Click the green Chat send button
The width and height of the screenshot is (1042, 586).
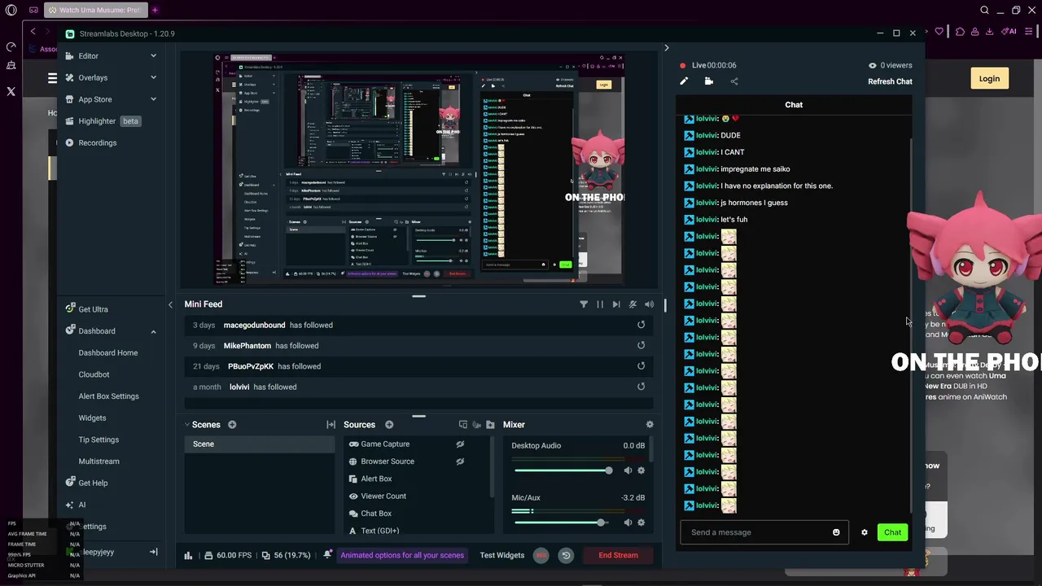coord(893,532)
